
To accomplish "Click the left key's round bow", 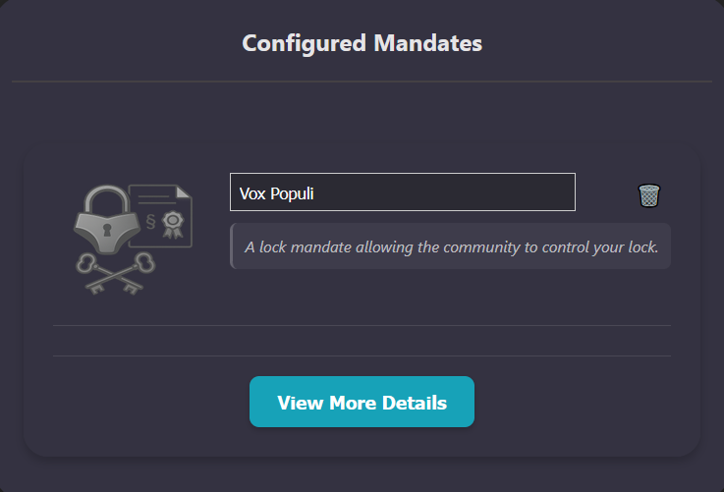I will (x=85, y=262).
